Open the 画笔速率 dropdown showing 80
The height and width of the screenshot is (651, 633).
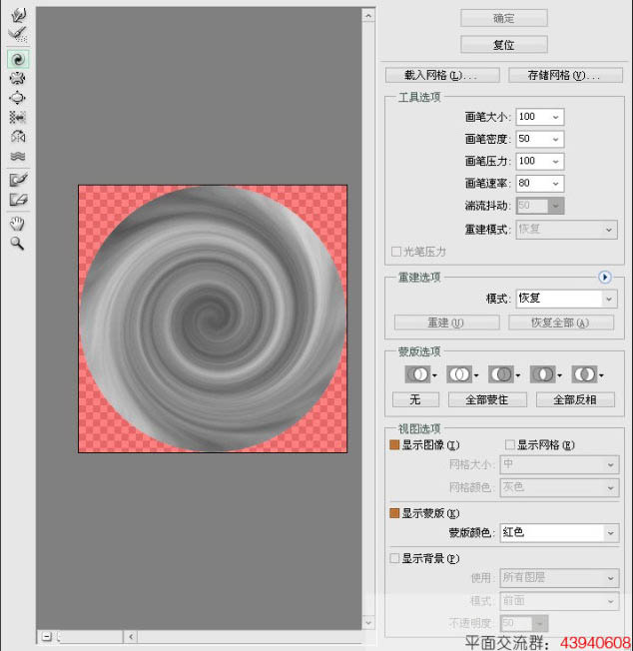pyautogui.click(x=556, y=184)
